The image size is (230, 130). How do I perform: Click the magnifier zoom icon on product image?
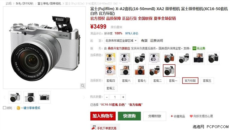click(83, 86)
